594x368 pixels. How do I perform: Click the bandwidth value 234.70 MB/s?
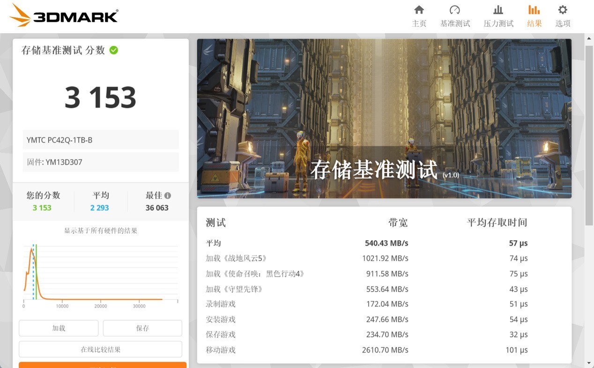387,335
